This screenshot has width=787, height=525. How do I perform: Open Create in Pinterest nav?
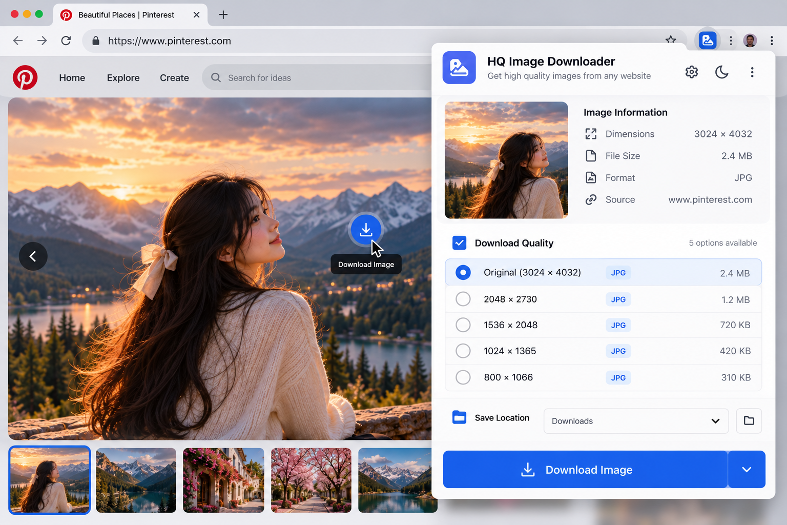pyautogui.click(x=174, y=78)
